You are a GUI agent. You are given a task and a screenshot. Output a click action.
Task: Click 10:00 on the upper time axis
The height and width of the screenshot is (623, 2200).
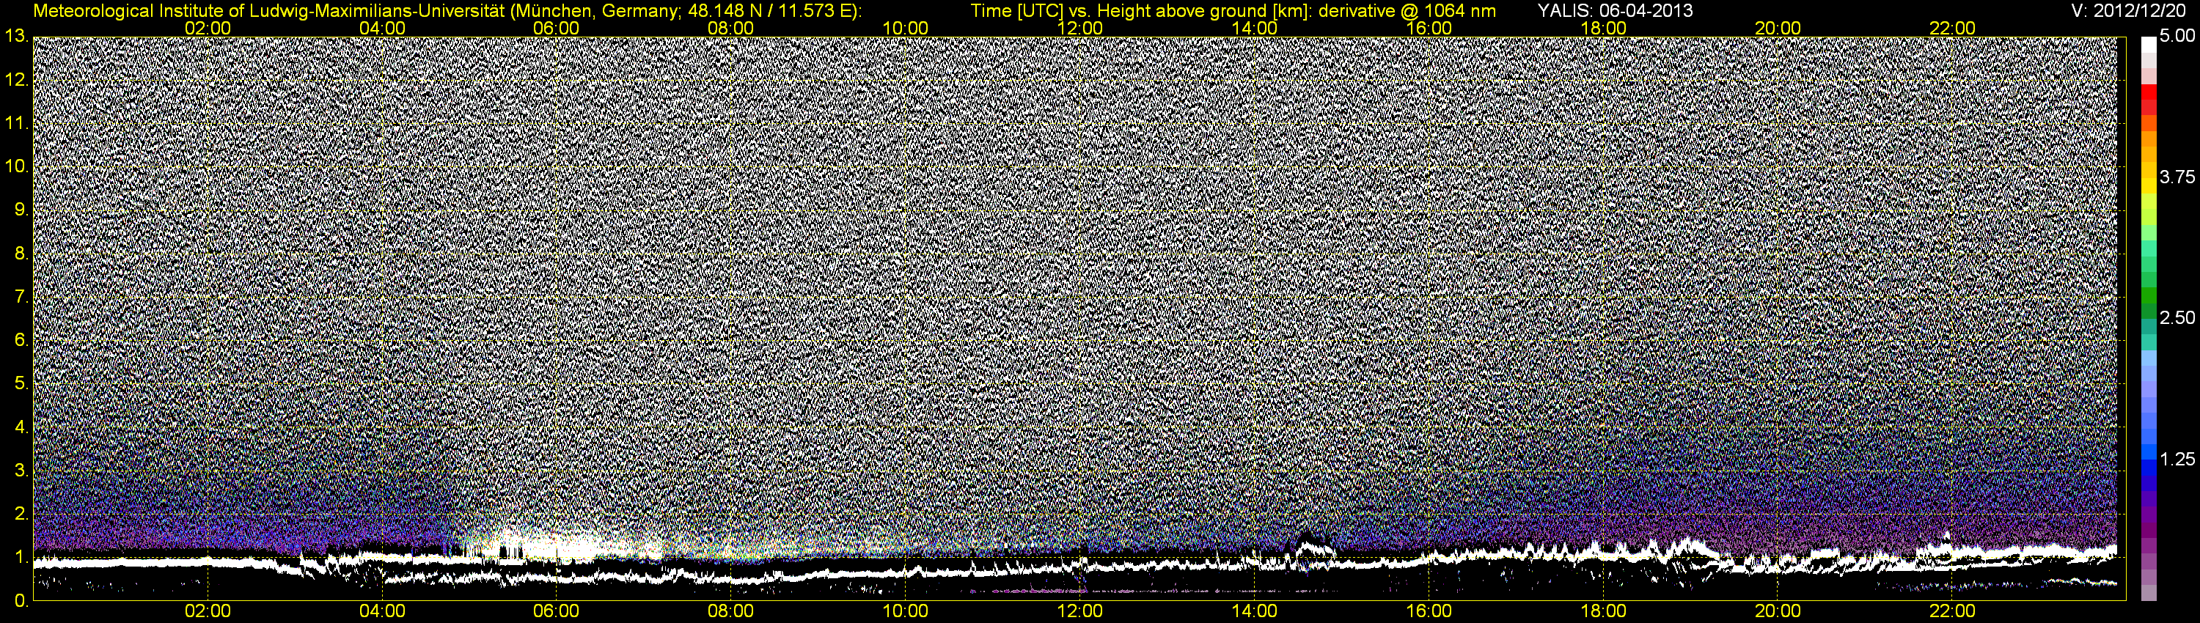tap(905, 28)
